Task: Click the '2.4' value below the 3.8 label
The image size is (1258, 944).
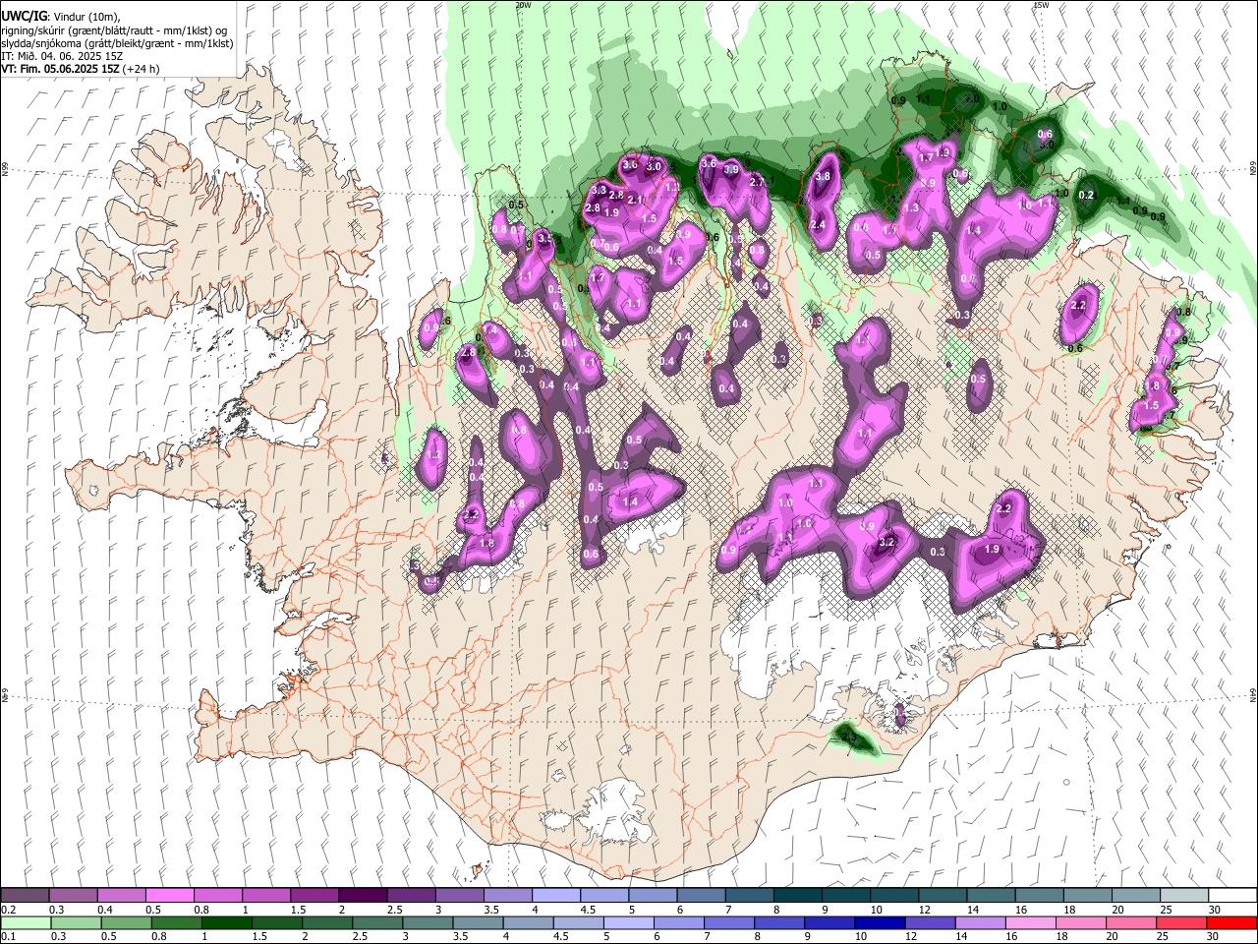Action: (x=817, y=225)
